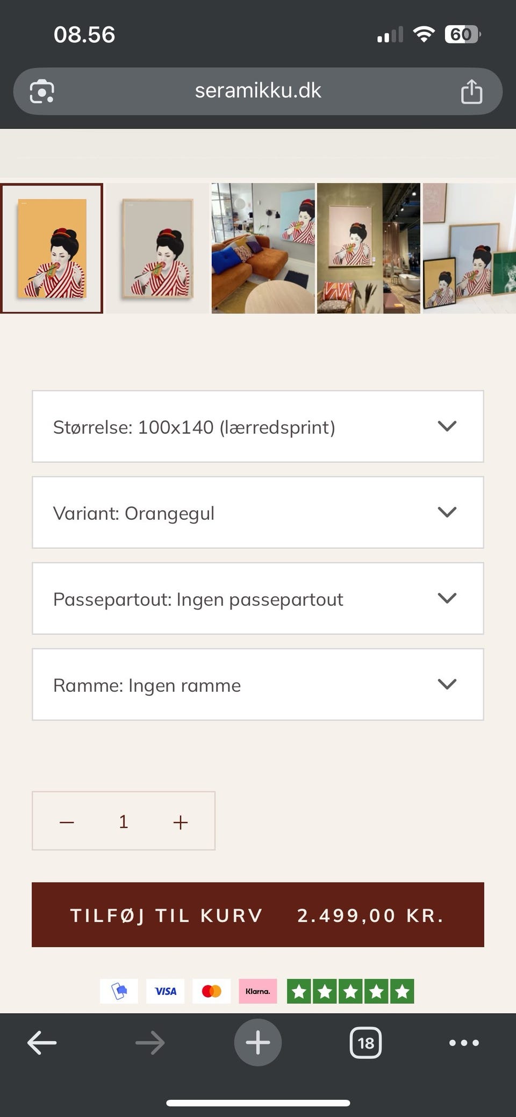Open the Variant Orangegul dropdown

pyautogui.click(x=258, y=513)
